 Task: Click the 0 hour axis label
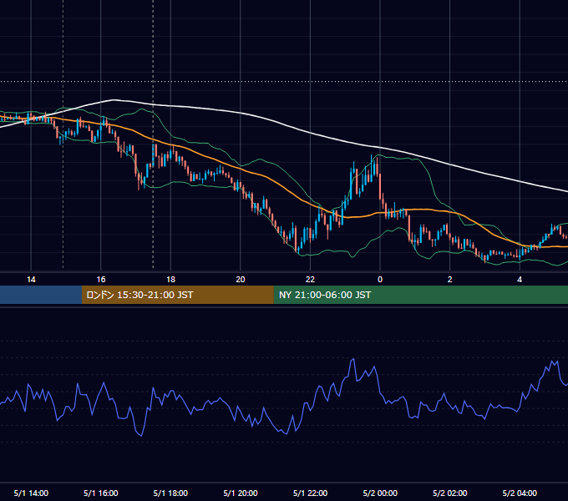click(380, 280)
